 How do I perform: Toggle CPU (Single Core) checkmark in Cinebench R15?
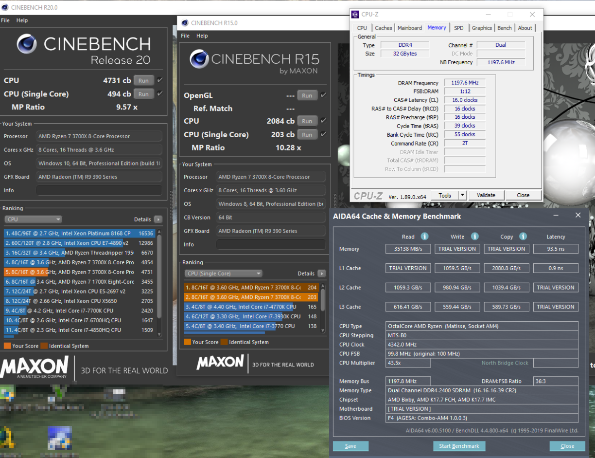(324, 134)
